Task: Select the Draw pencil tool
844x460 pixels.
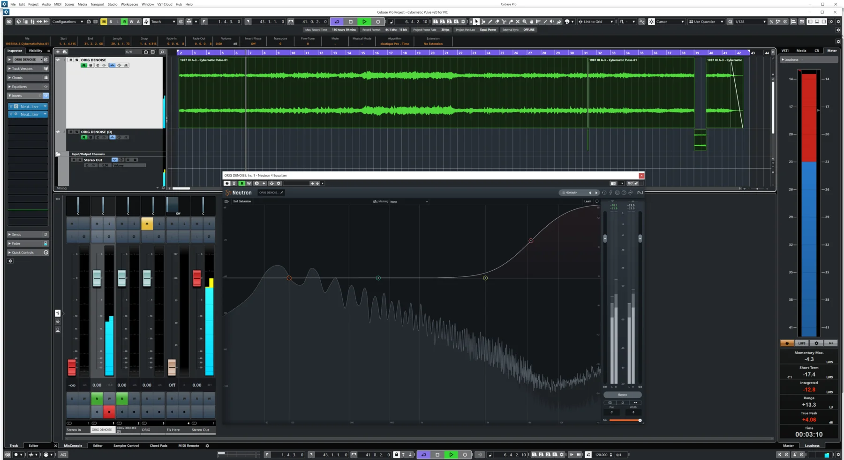Action: 490,22
